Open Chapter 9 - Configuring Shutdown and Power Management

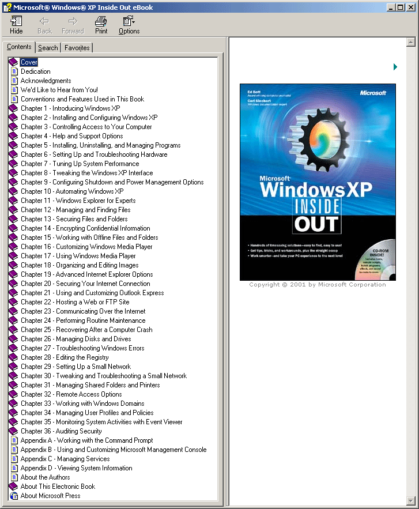(x=112, y=182)
